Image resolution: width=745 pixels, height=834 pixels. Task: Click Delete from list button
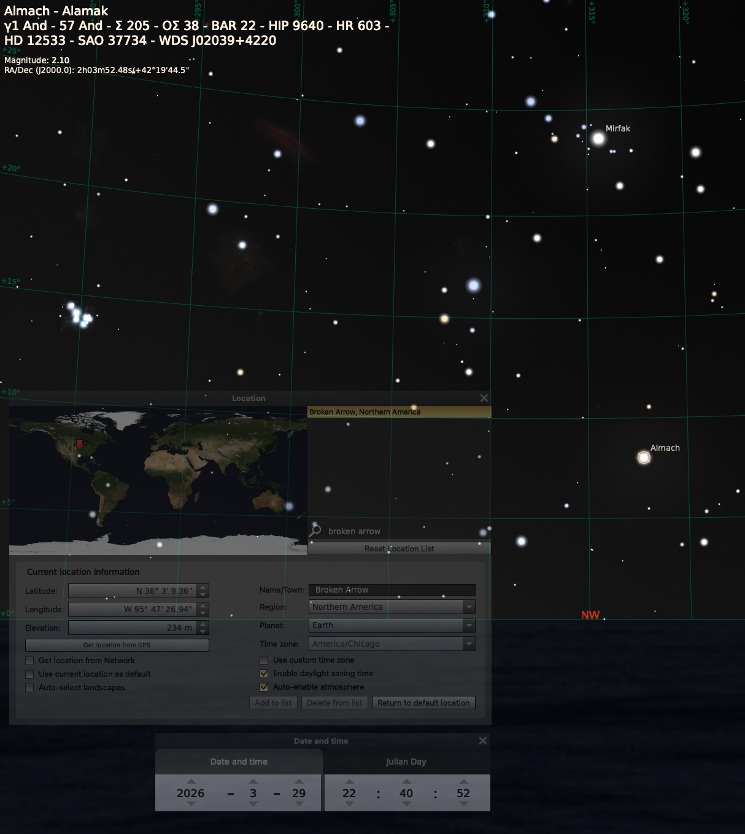click(x=334, y=703)
